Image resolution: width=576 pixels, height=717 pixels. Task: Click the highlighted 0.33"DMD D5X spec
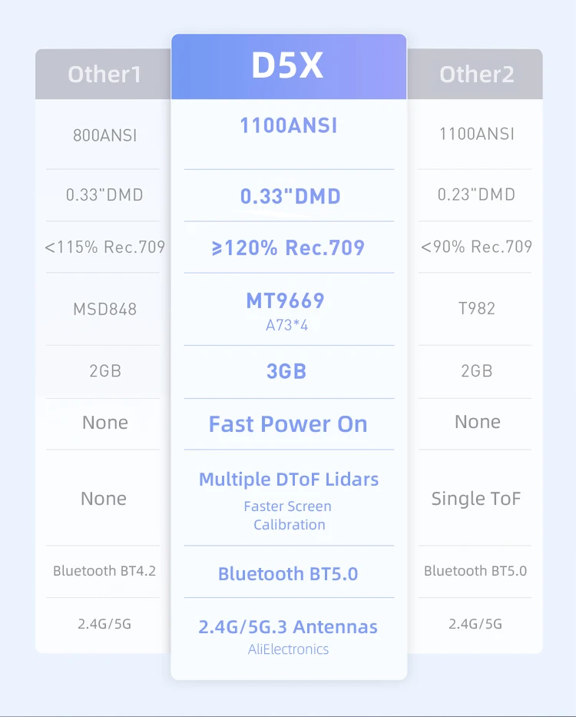(x=290, y=197)
